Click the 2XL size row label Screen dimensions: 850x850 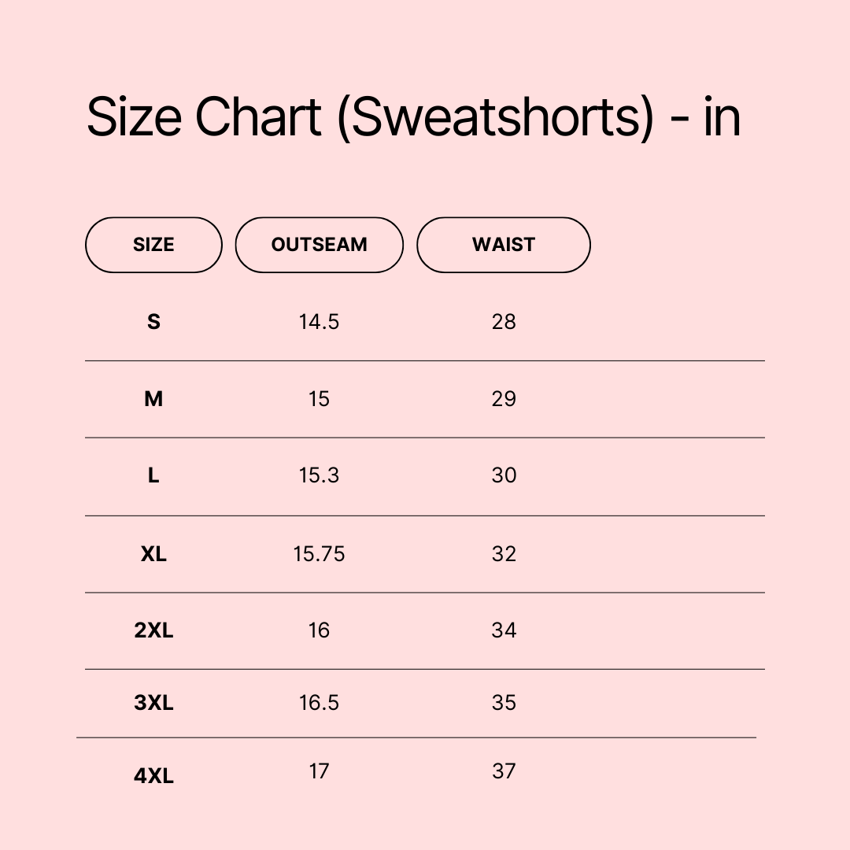153,630
